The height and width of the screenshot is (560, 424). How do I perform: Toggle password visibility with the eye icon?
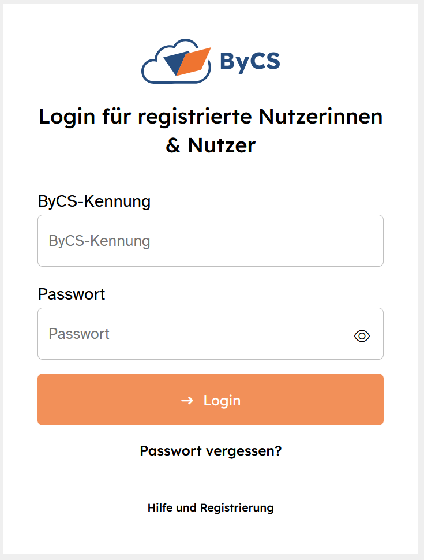click(x=362, y=335)
